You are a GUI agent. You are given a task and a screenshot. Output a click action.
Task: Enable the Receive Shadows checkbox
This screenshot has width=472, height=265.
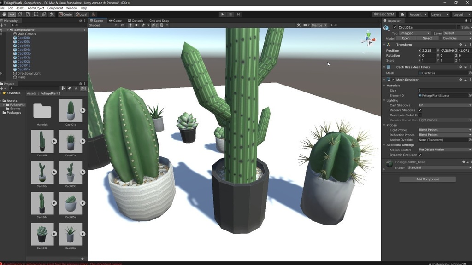click(420, 110)
